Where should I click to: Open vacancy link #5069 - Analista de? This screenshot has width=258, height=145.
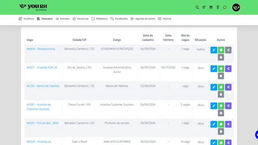click(x=39, y=142)
